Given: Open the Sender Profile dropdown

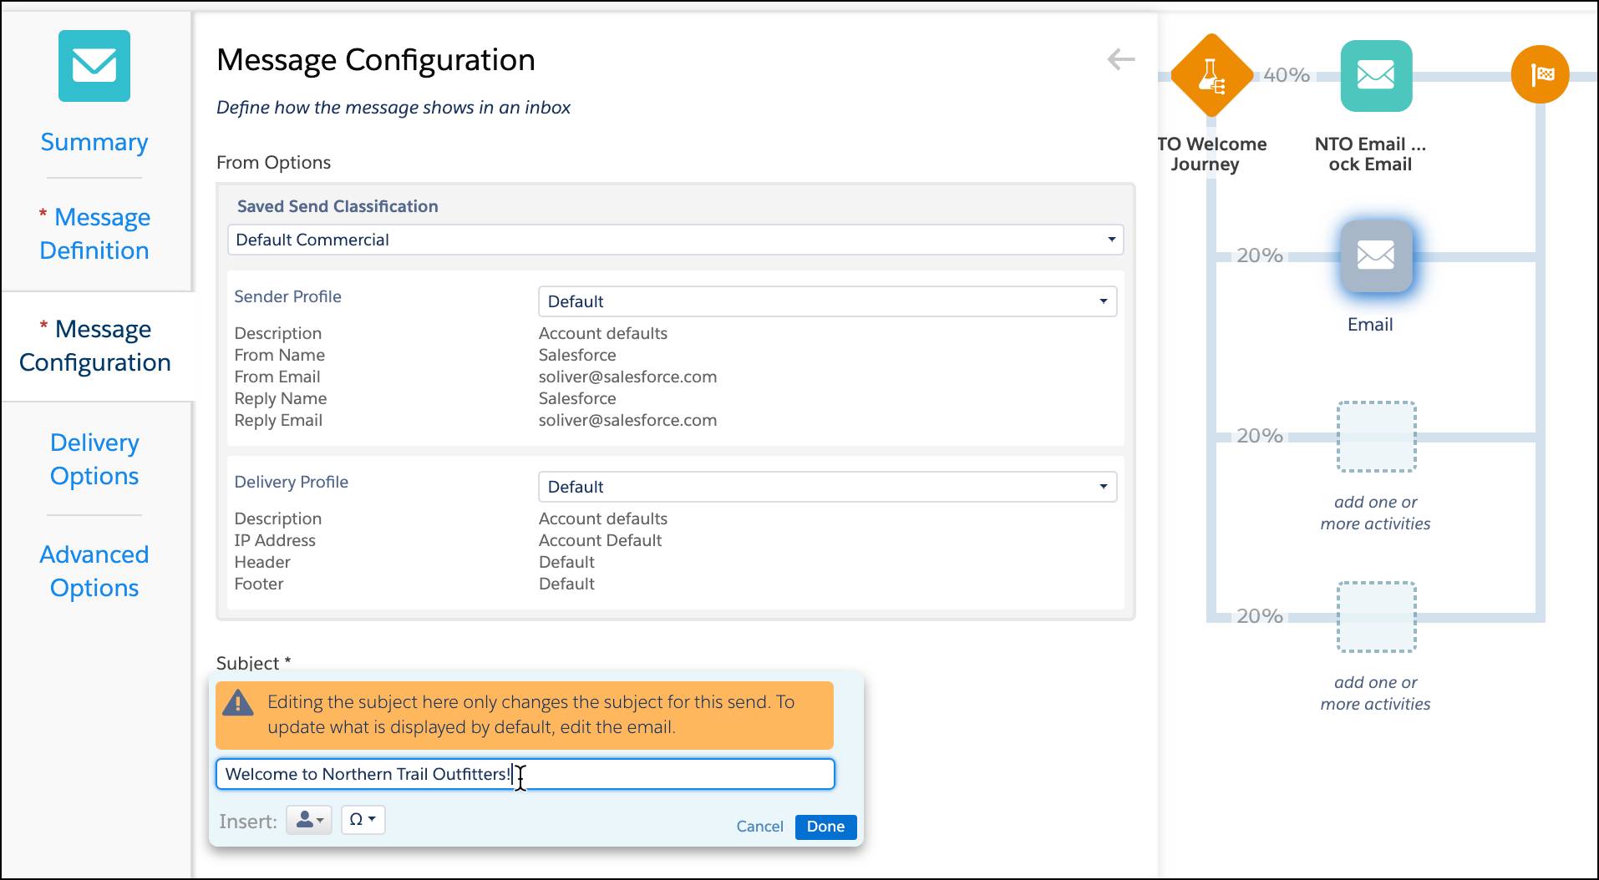Looking at the screenshot, I should pyautogui.click(x=827, y=301).
